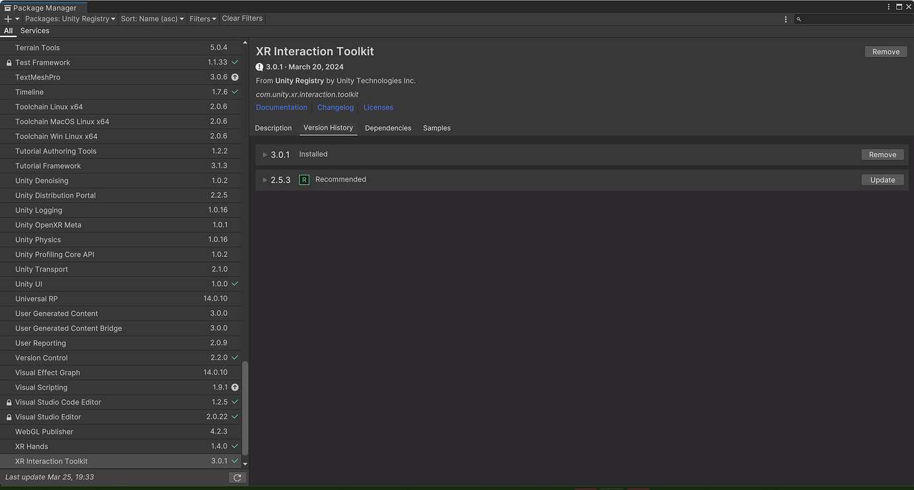Open the Changelog link
914x490 pixels.
335,107
